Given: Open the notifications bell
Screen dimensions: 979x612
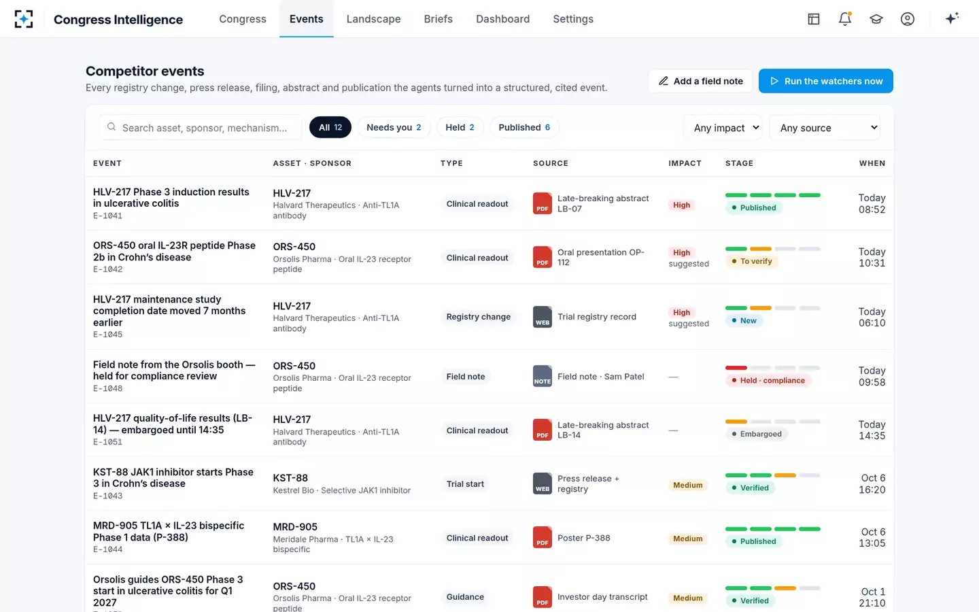Looking at the screenshot, I should (x=845, y=19).
